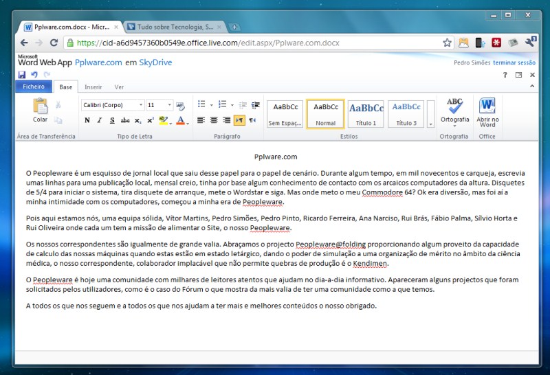Toggle subscript formatting

click(138, 121)
